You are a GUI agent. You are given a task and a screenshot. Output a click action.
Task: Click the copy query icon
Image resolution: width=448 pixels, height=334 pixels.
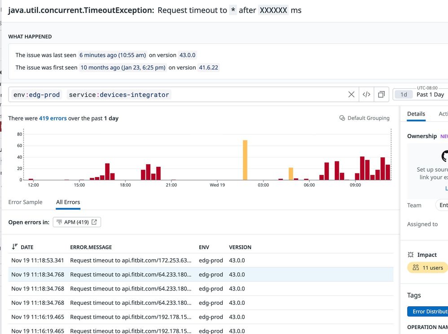pos(381,95)
